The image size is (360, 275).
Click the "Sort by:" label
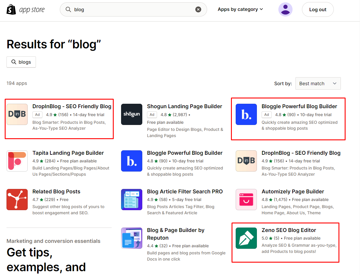point(283,83)
